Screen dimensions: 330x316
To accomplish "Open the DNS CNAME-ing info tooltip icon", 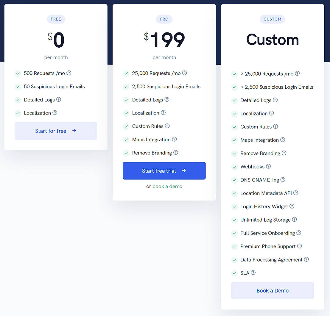I will point(283,180).
